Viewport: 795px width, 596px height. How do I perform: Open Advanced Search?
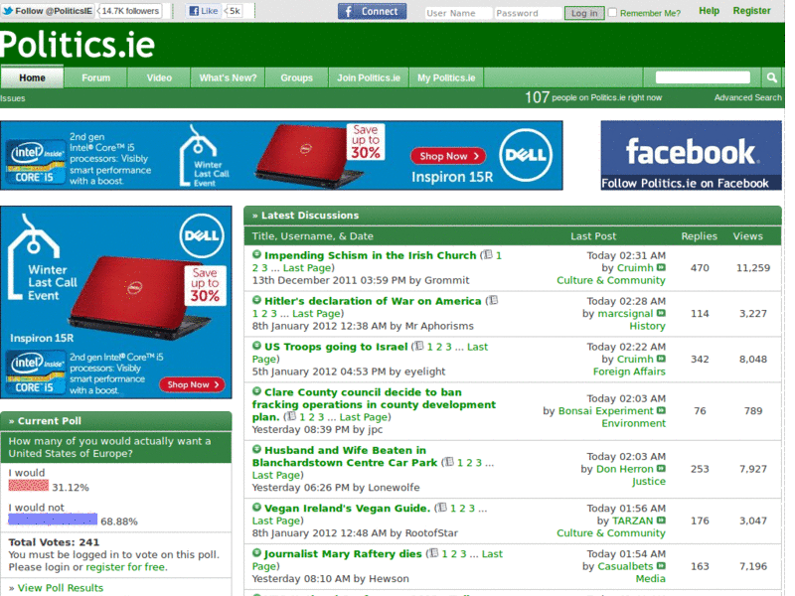click(x=748, y=97)
